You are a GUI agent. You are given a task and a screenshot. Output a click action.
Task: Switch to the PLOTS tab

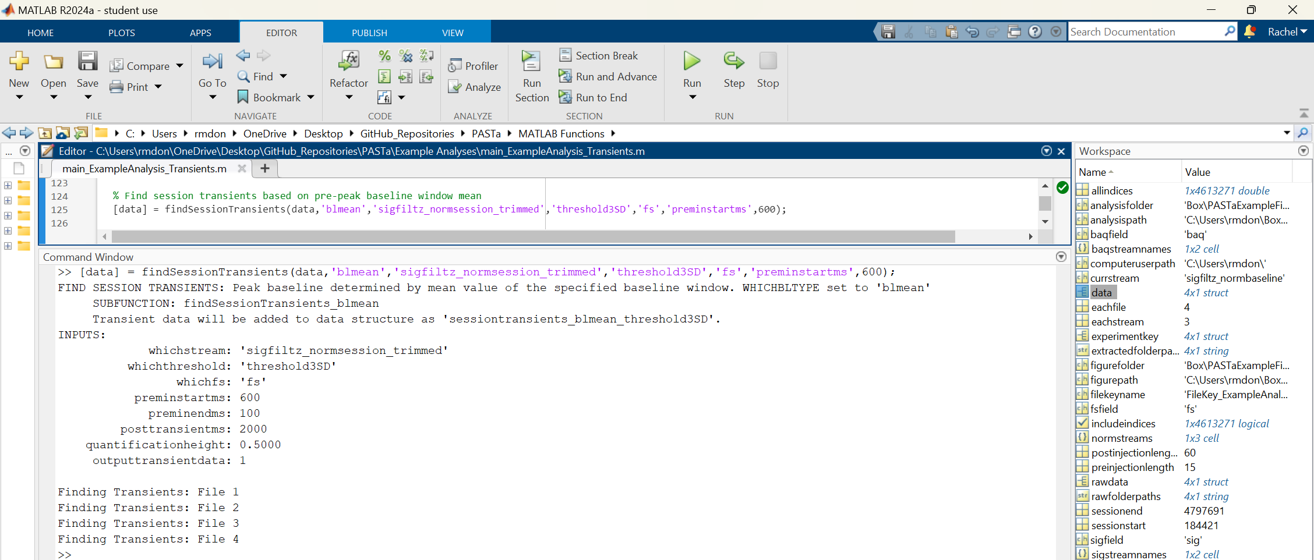tap(121, 33)
